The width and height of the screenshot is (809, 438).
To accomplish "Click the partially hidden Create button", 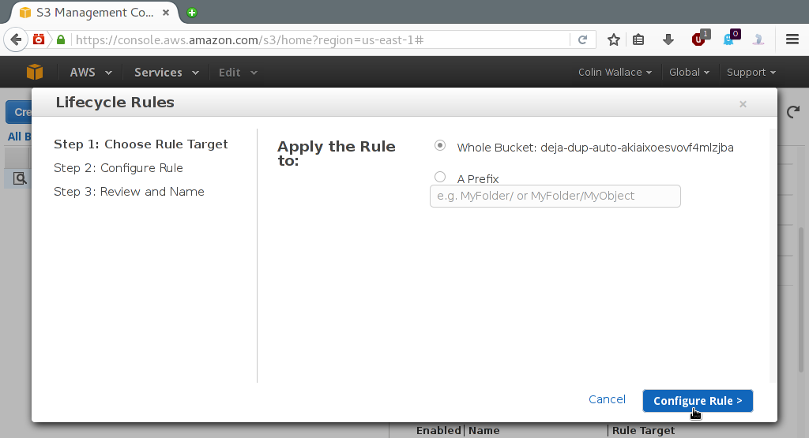I will (19, 112).
